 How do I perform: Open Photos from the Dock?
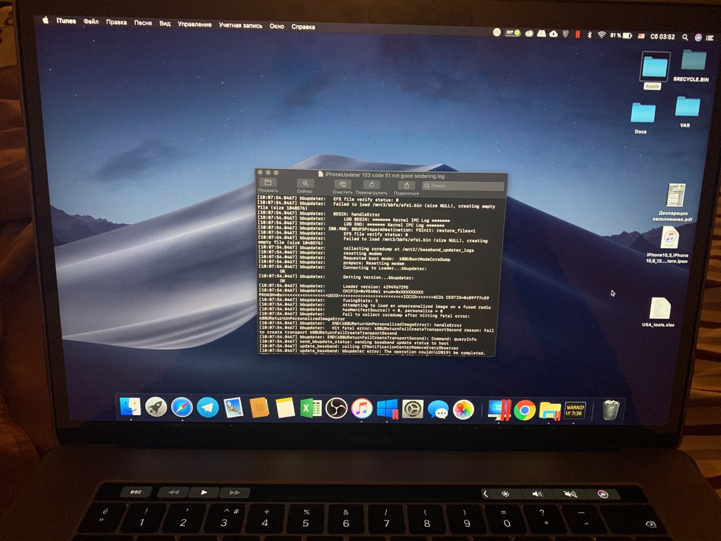(464, 410)
